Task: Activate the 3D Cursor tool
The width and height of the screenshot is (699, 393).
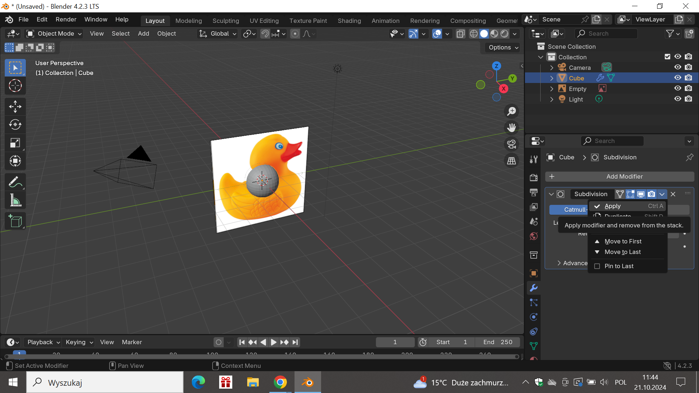Action: point(15,86)
